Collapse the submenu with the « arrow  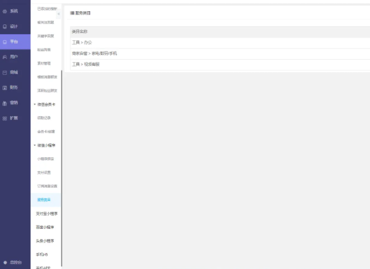tap(59, 14)
